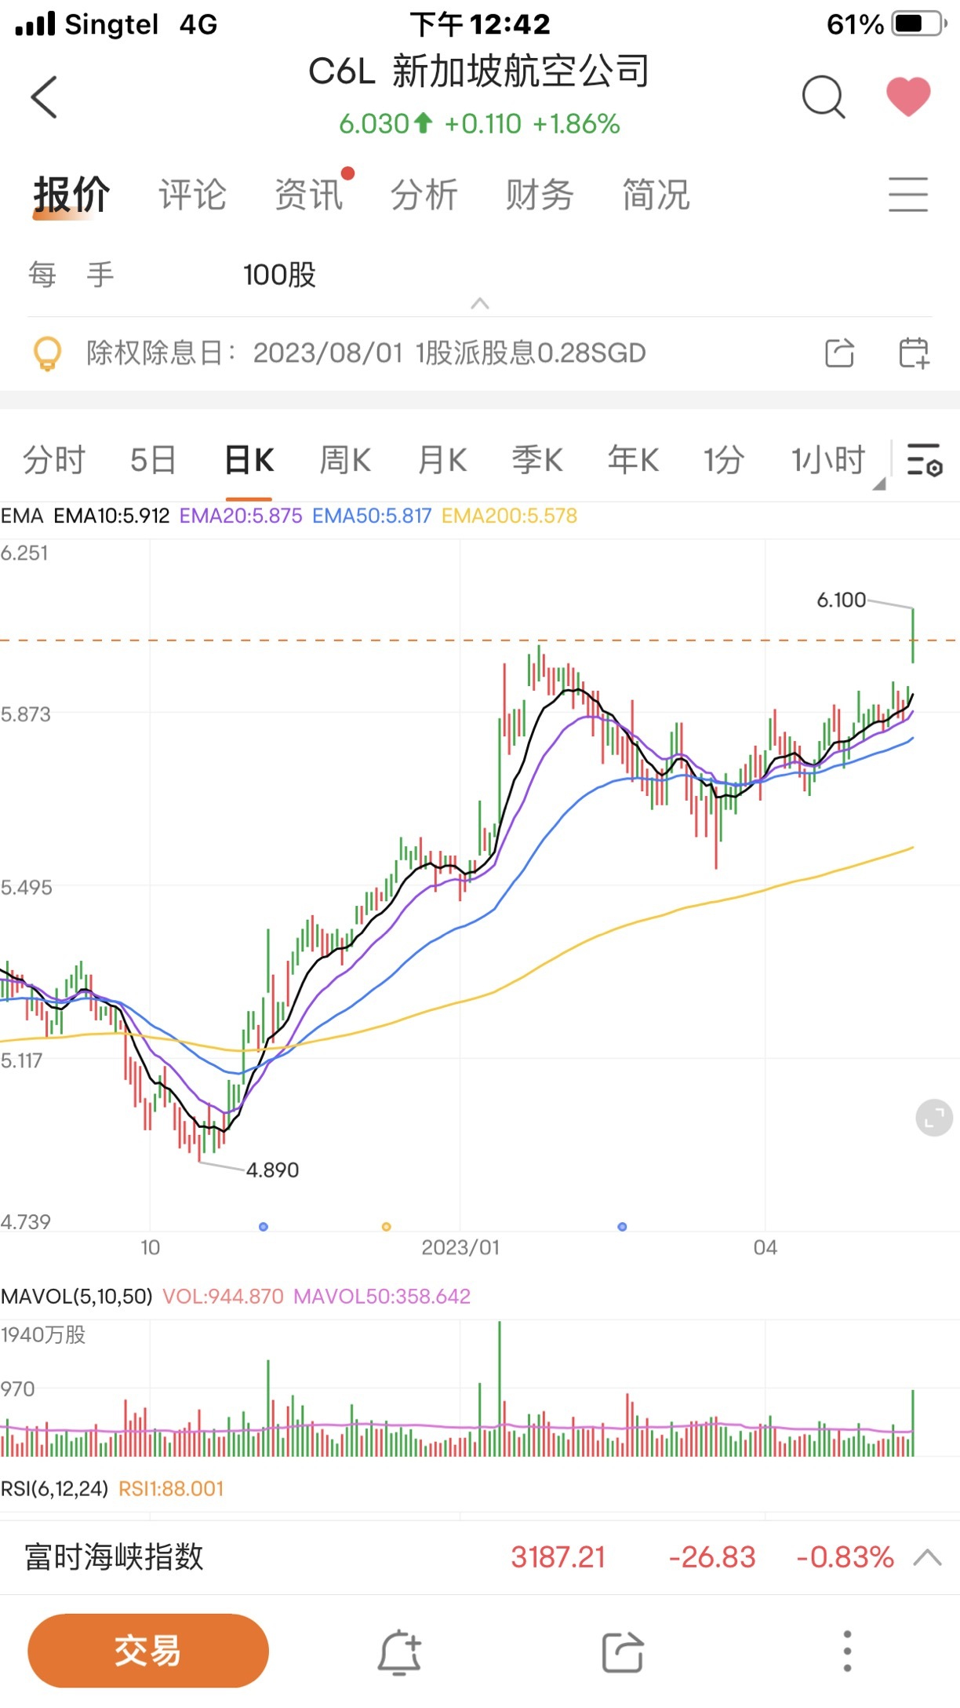Select the 月K chart period

pyautogui.click(x=442, y=460)
